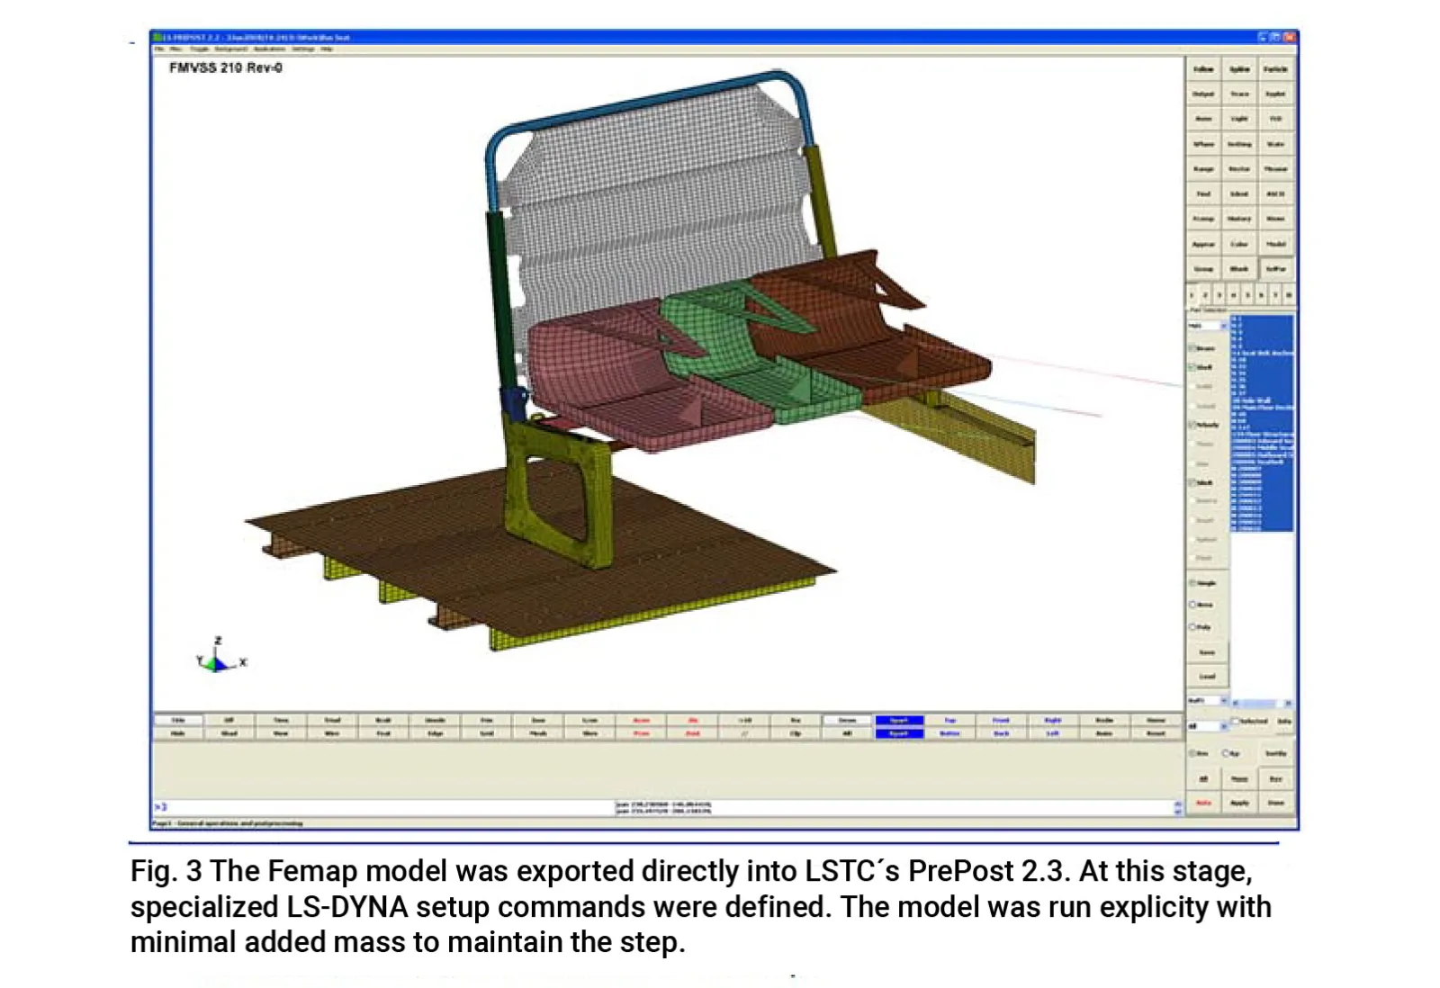Open the File menu
Viewport: 1440px width, 988px height.
pos(159,49)
